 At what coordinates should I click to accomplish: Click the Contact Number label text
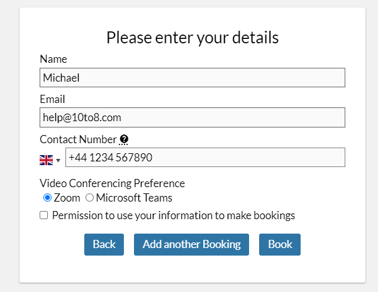pyautogui.click(x=78, y=139)
